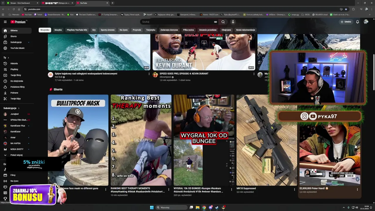
Task: Open options for WYGRAŁ 10k OD BUNGEE short
Action: (x=231, y=189)
